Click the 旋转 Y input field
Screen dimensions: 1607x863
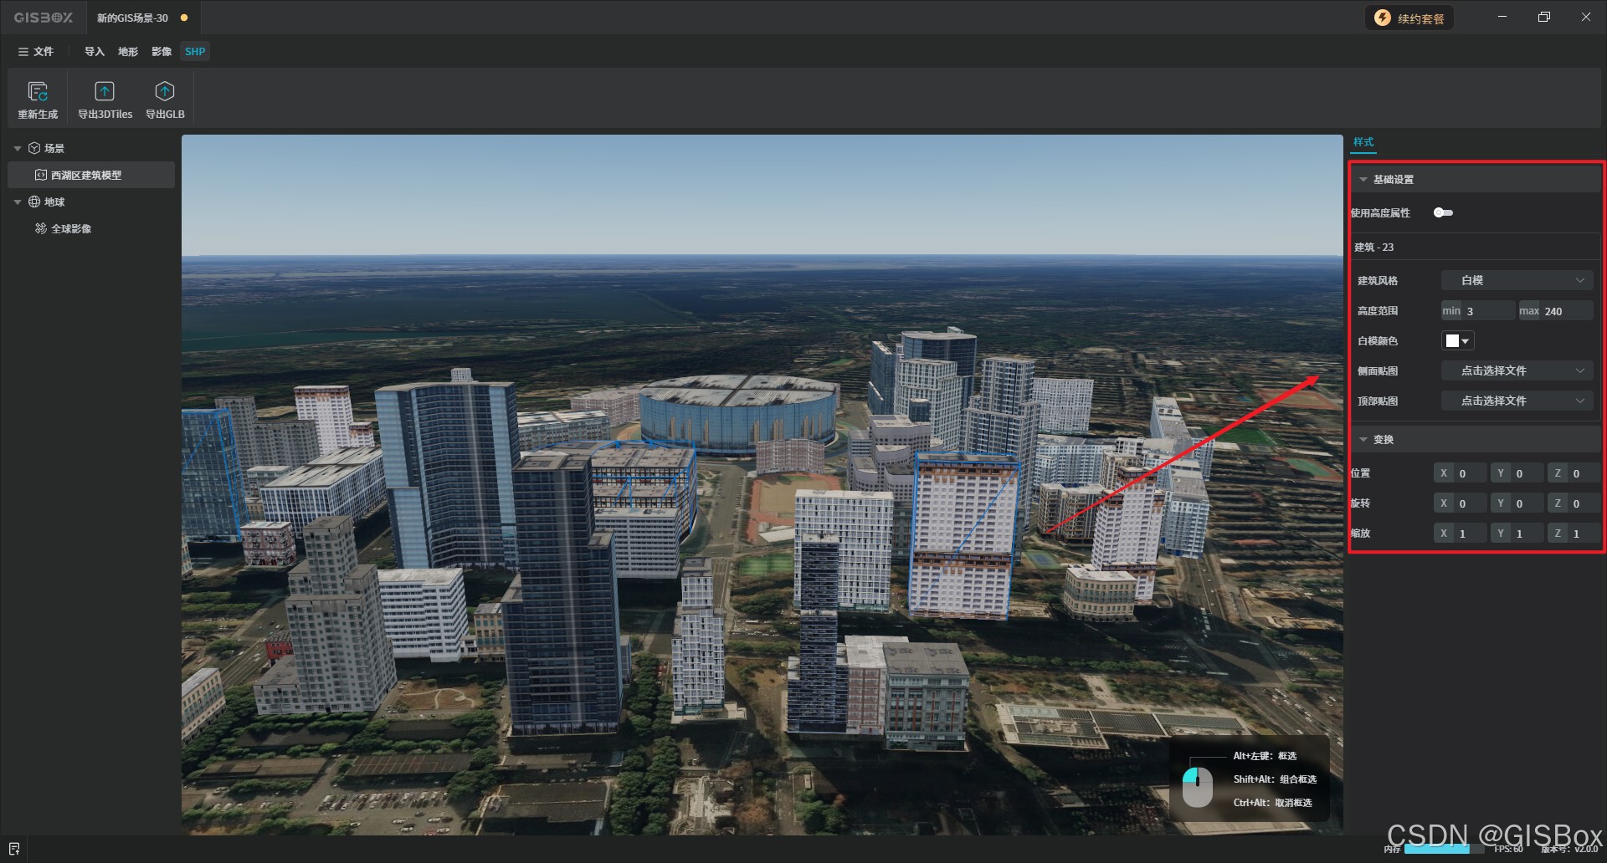coord(1517,503)
